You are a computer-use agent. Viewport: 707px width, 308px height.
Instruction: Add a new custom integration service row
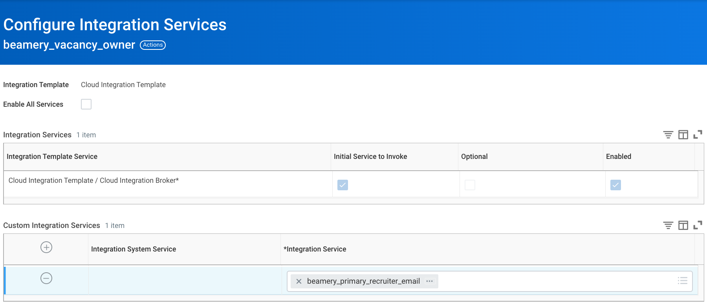click(46, 247)
